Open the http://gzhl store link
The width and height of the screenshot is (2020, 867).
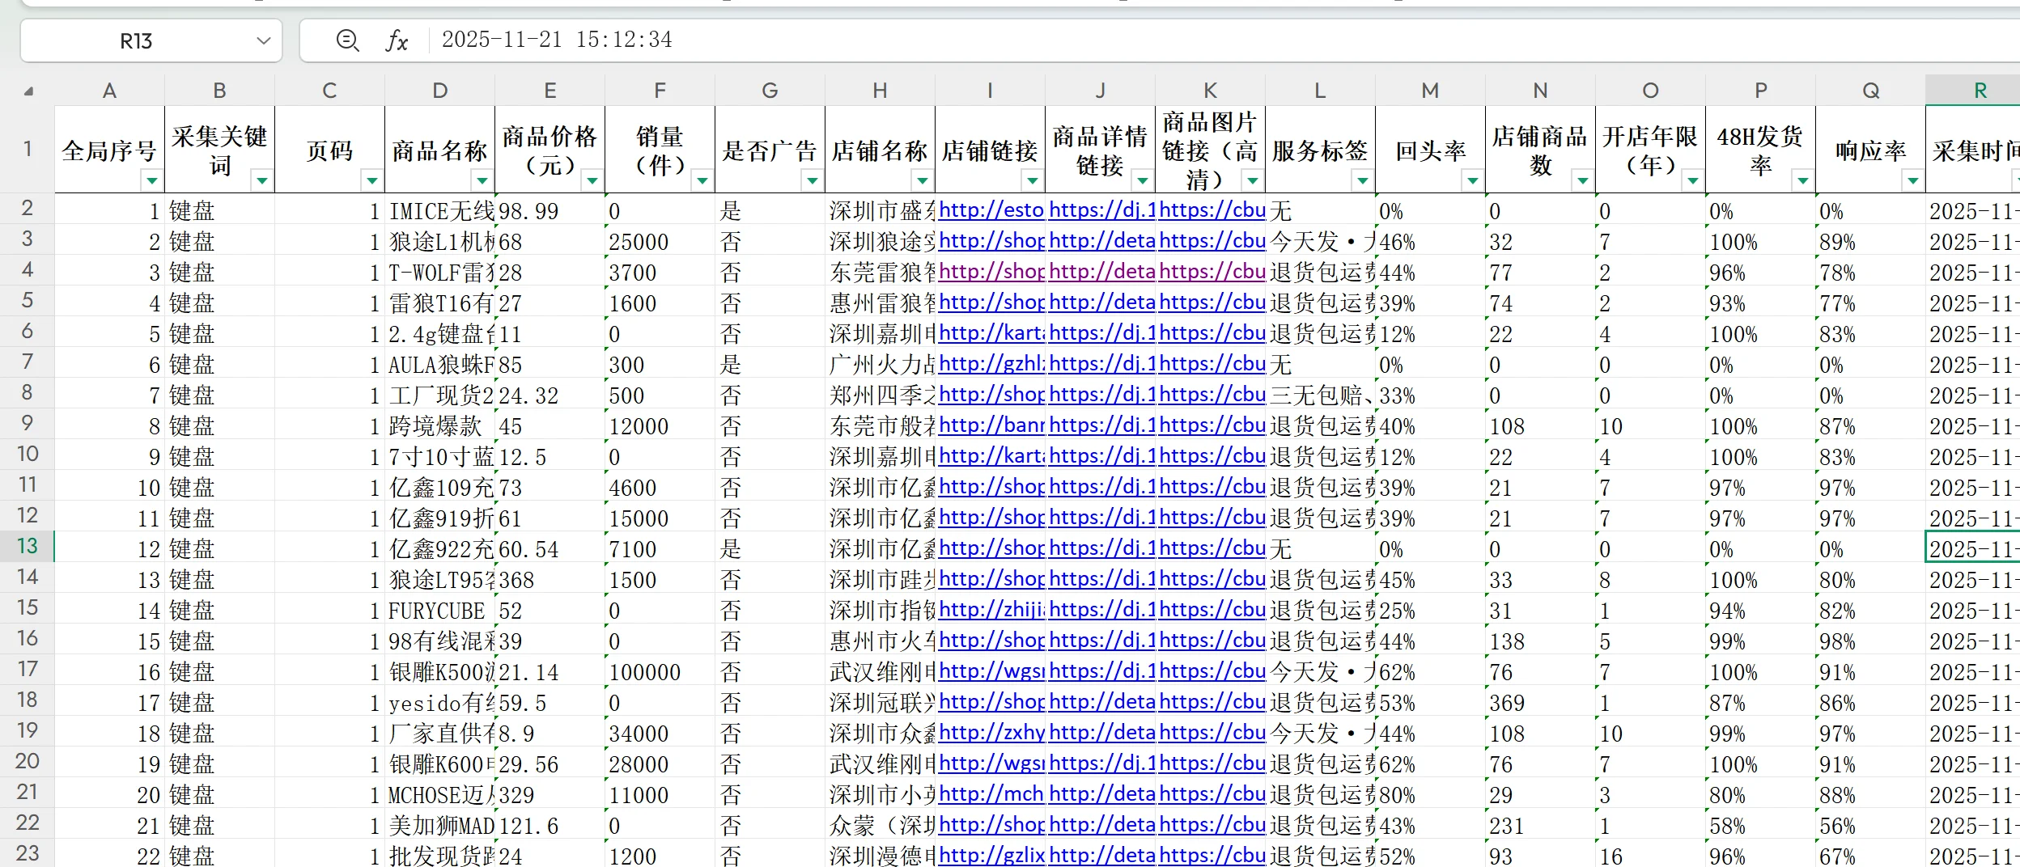(x=991, y=364)
